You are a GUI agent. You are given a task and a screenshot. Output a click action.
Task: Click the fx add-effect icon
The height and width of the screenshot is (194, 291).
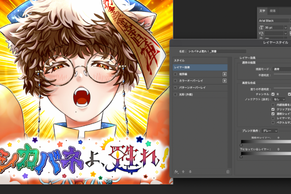pyautogui.click(x=177, y=172)
